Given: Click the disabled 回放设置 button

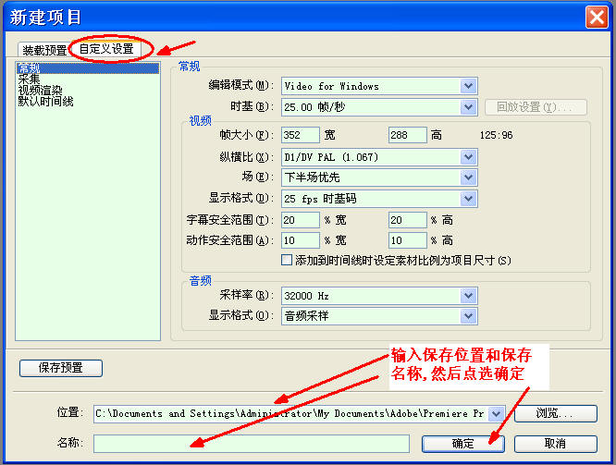Looking at the screenshot, I should tap(536, 107).
